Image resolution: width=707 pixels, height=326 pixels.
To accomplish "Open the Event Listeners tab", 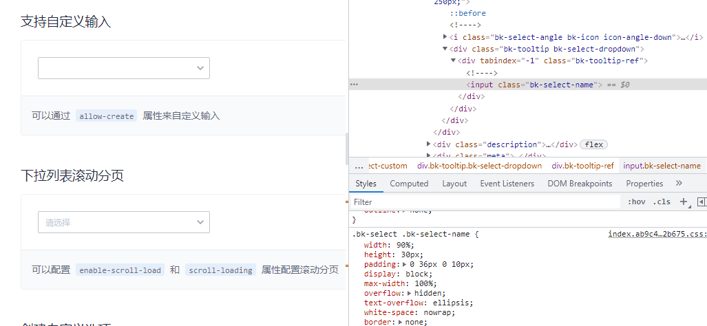I will pos(507,183).
